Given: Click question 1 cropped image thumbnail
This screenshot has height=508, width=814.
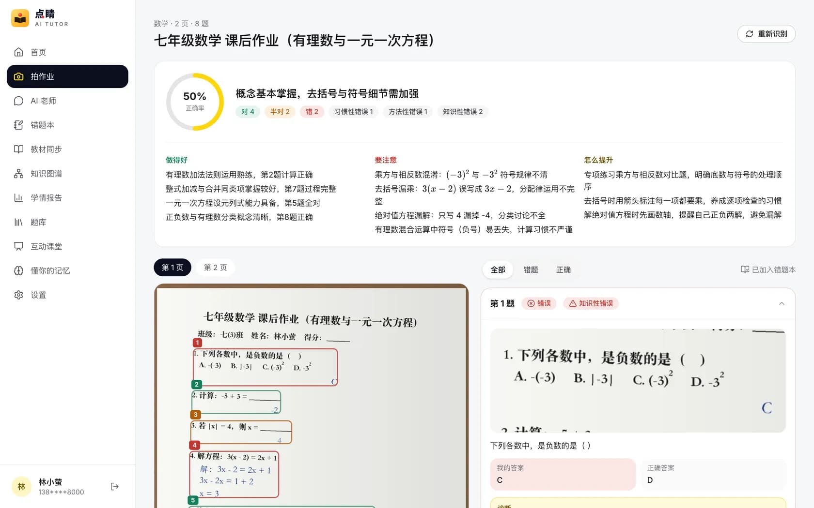Looking at the screenshot, I should click(638, 380).
